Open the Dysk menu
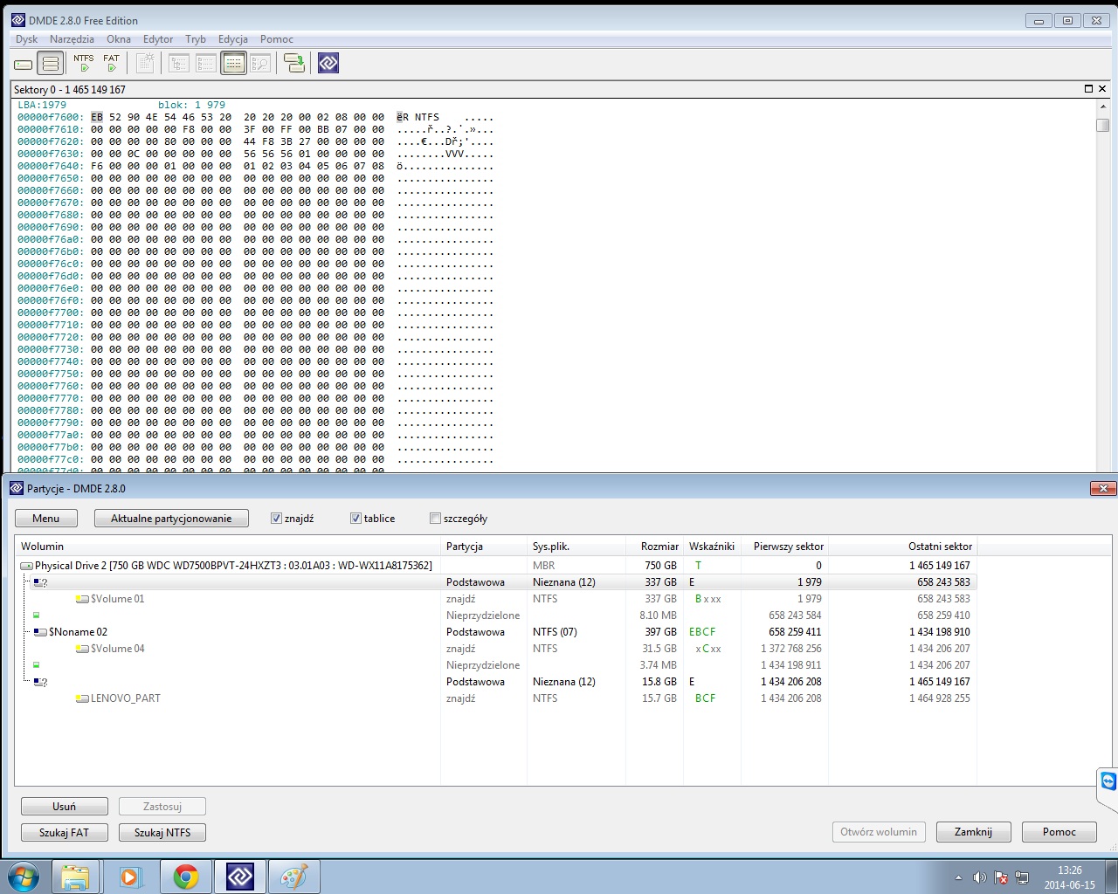1118x894 pixels. click(x=26, y=39)
